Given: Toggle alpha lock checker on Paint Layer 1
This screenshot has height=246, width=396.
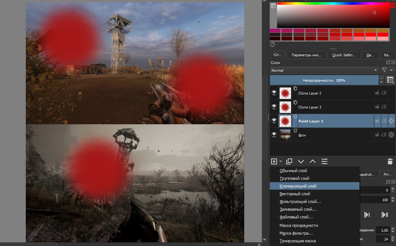Looking at the screenshot, I should 391,121.
